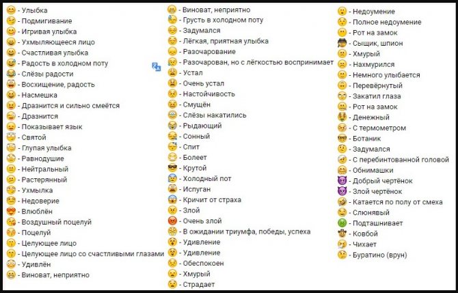Click the sobbing emoji 'Рыдающий'

(x=172, y=126)
